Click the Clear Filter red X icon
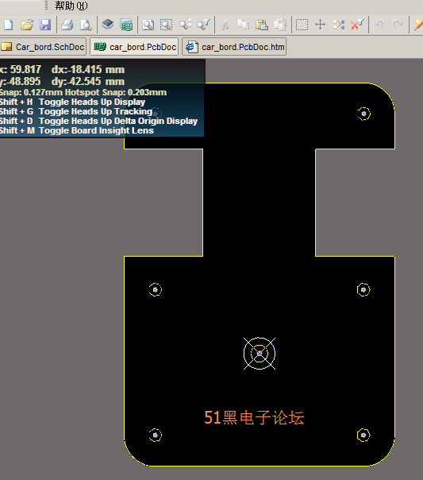 click(x=357, y=24)
